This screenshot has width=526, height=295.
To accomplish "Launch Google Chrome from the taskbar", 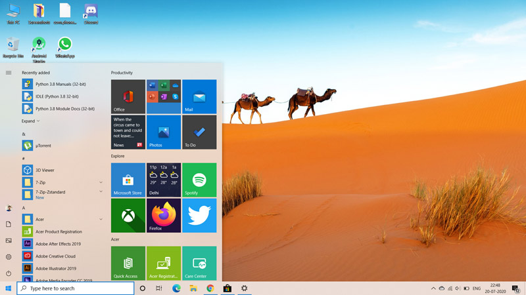I will pyautogui.click(x=210, y=288).
